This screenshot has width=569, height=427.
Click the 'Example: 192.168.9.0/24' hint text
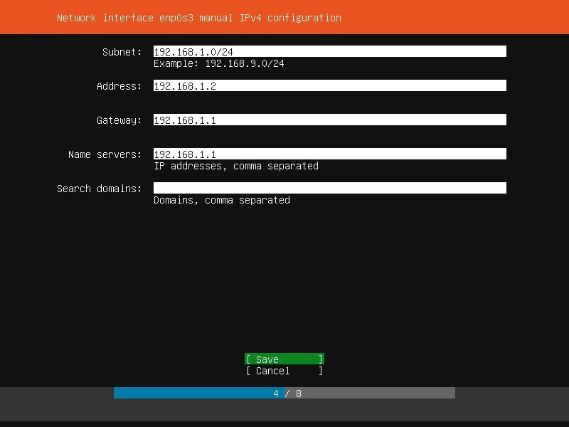point(219,63)
